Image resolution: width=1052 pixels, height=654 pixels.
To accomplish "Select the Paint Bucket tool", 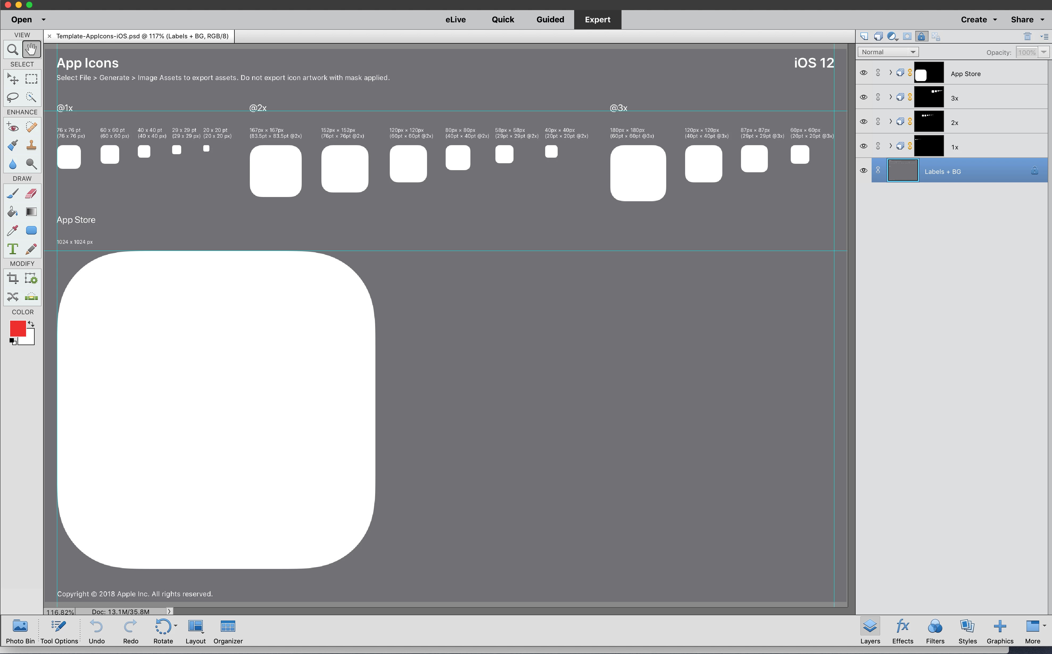I will (x=13, y=212).
